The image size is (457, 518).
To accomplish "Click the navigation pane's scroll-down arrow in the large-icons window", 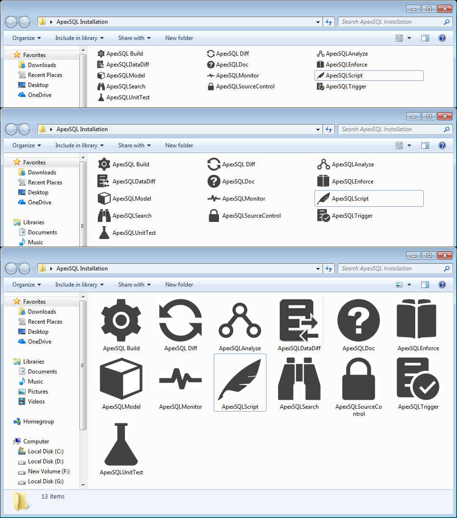I will [x=83, y=485].
